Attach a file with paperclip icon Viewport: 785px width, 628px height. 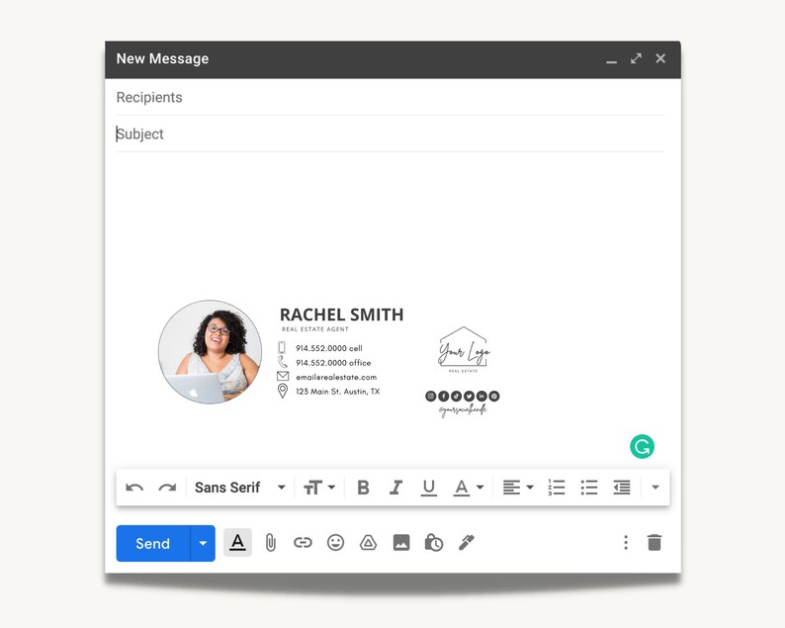click(270, 542)
